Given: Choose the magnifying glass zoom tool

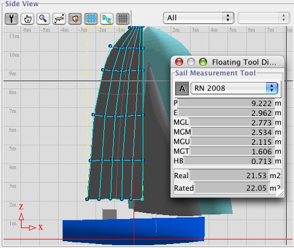Looking at the screenshot, I should (x=43, y=19).
